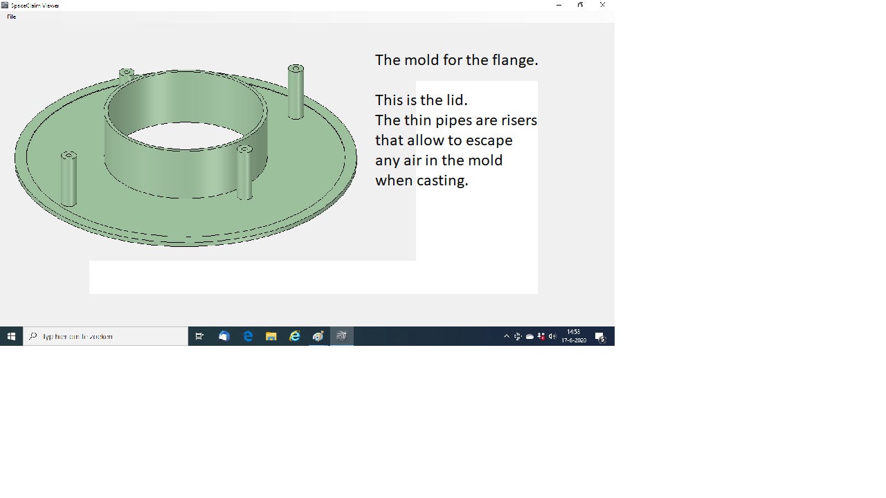This screenshot has height=498, width=886.
Task: Minimize the SpaceClaim Viewer window
Action: [x=559, y=5]
